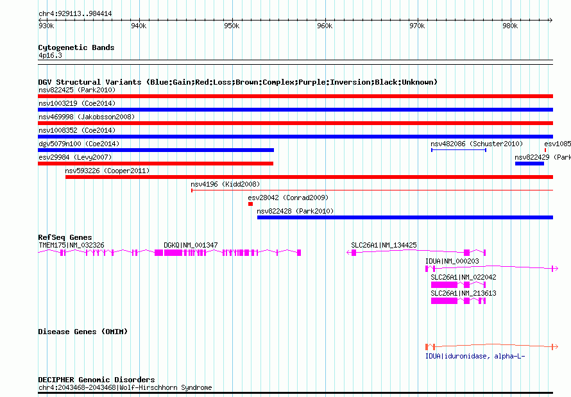571x397 pixels.
Task: Click the chr4:929113..984414 coordinates label
Action: (75, 14)
